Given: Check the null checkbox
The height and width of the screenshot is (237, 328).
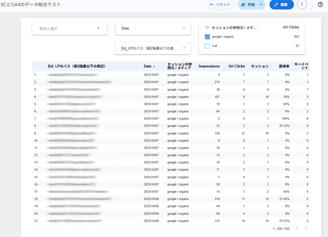Looking at the screenshot, I should click(x=207, y=46).
